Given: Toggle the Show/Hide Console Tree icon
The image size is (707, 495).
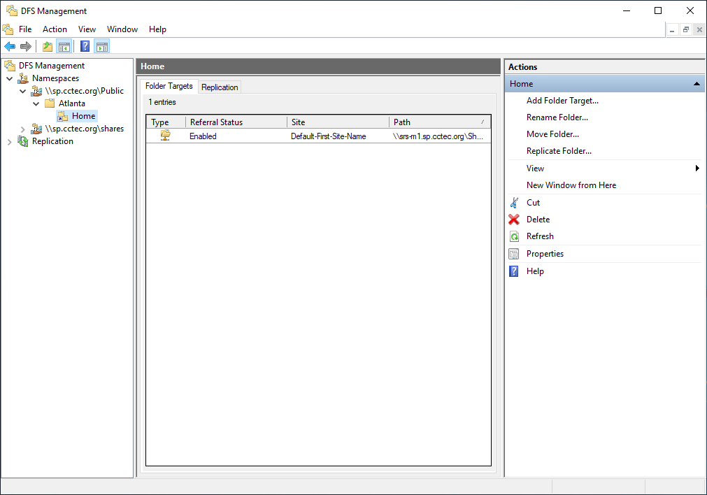Looking at the screenshot, I should click(64, 47).
